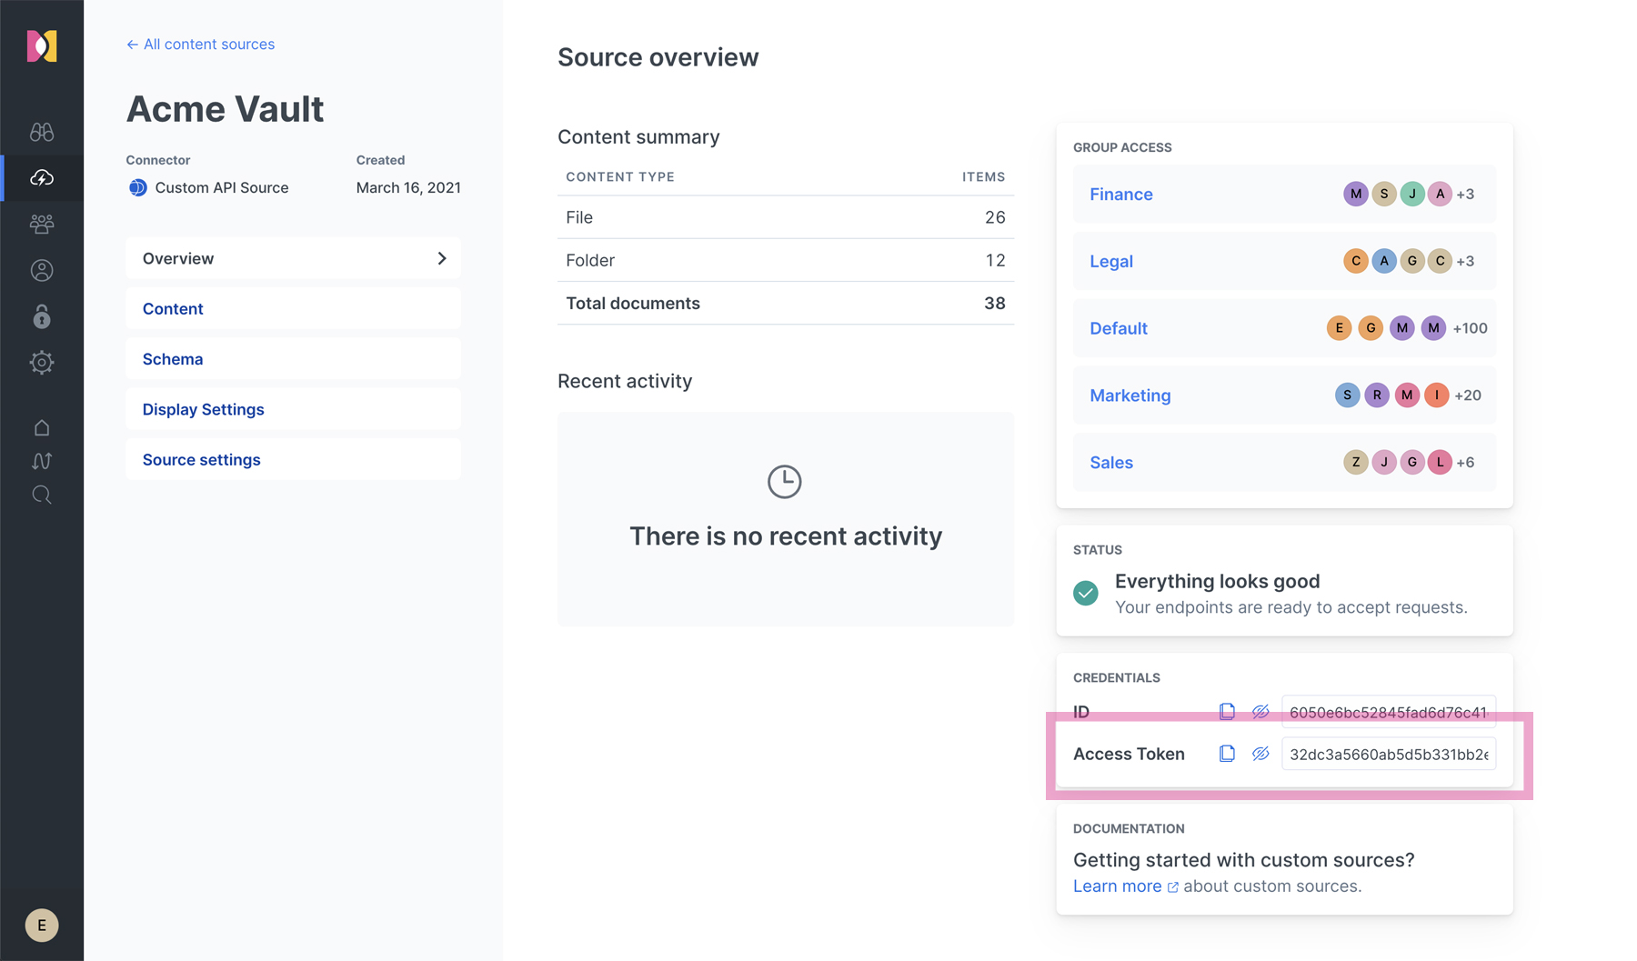Image resolution: width=1637 pixels, height=961 pixels.
Task: Open the cloud sources icon in sidebar
Action: pyautogui.click(x=42, y=178)
